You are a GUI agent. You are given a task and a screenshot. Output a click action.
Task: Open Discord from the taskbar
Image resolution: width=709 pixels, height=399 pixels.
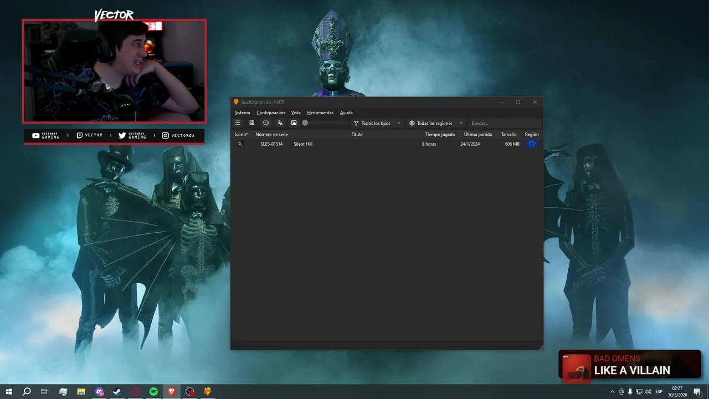point(99,392)
